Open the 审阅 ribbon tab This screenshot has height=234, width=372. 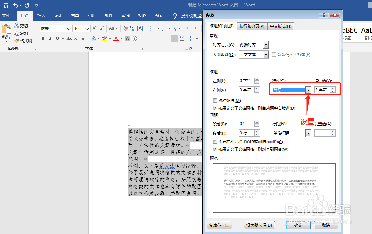click(126, 16)
